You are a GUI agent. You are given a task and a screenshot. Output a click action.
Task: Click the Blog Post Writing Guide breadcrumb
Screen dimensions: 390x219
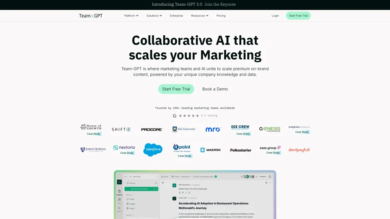[204, 177]
